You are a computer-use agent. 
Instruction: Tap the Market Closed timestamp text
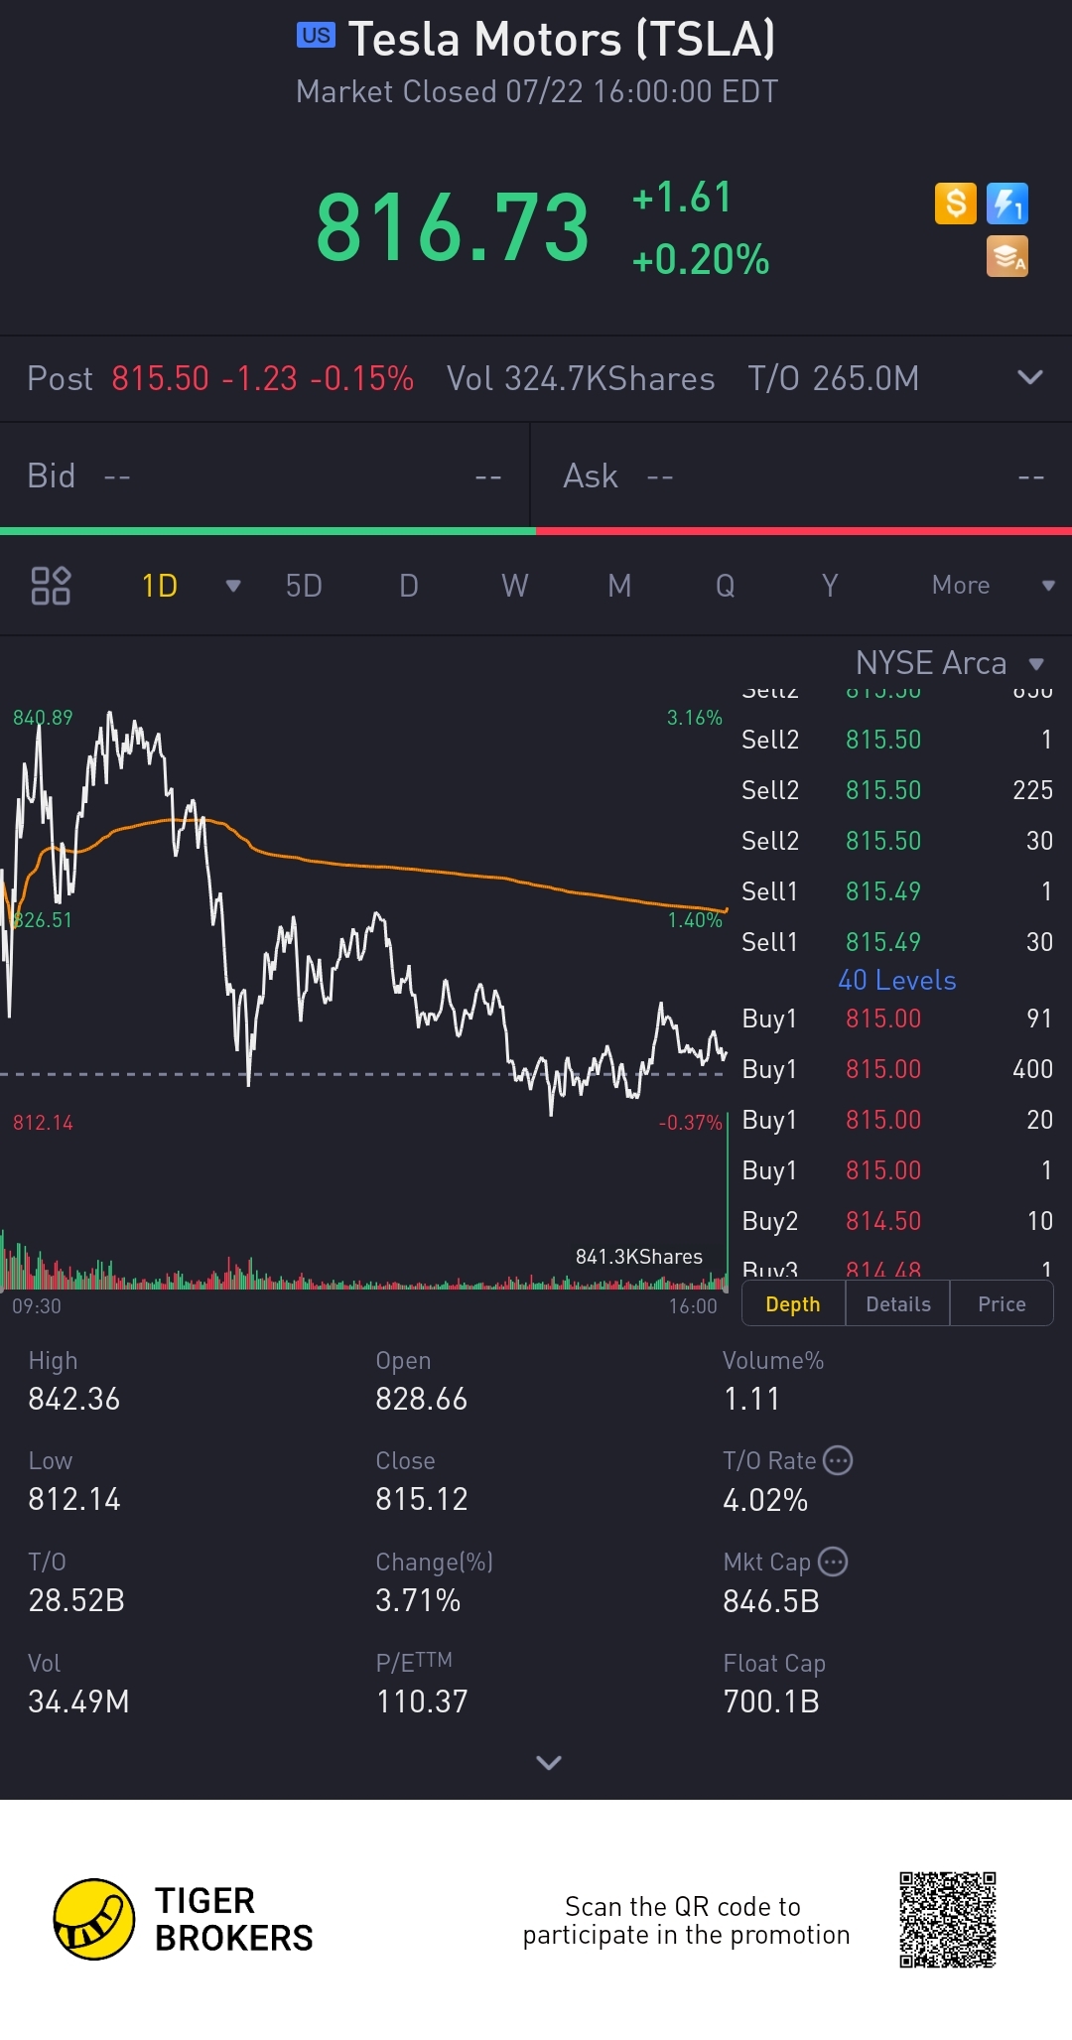click(x=537, y=92)
